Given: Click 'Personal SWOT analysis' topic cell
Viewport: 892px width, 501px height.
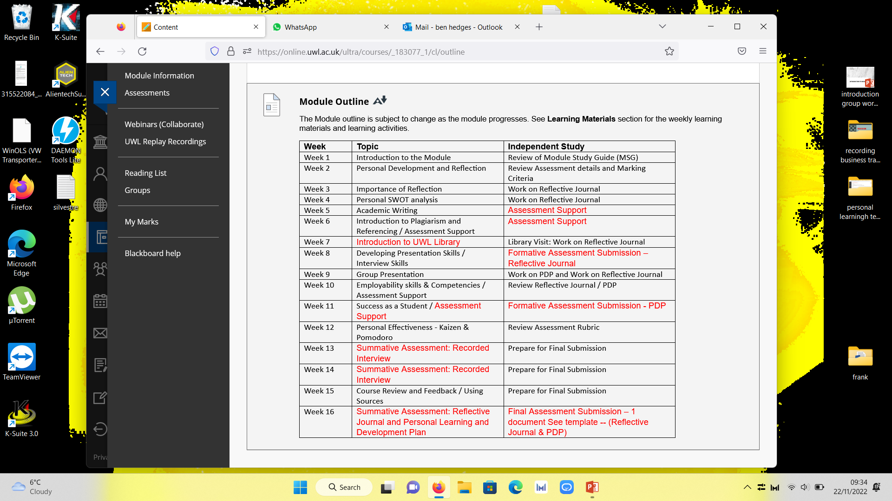Looking at the screenshot, I should tap(397, 200).
